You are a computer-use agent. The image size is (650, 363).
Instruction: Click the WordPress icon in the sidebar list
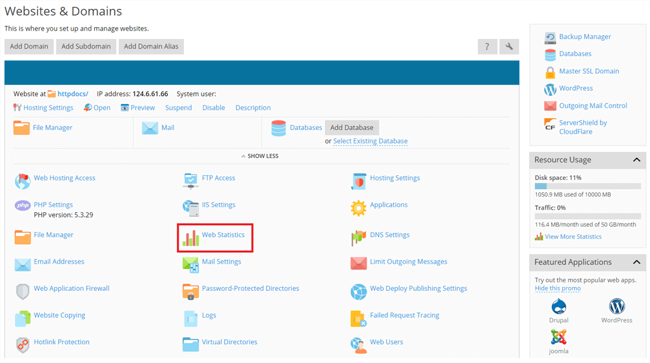(x=550, y=90)
